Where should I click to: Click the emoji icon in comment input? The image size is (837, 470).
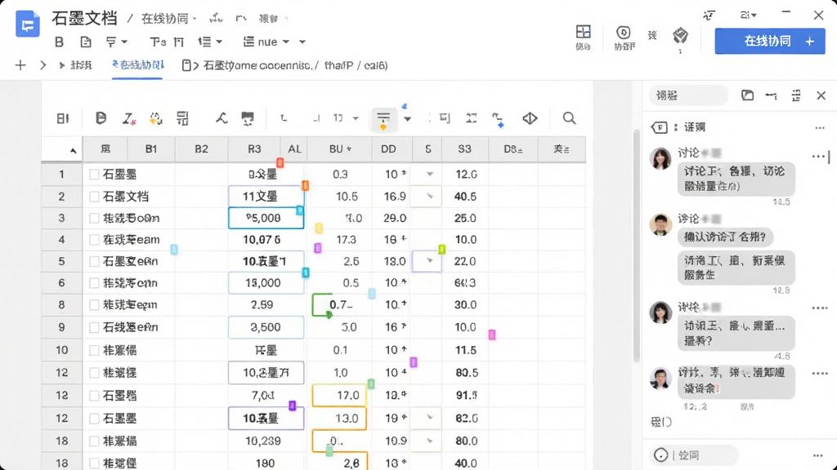(x=660, y=455)
